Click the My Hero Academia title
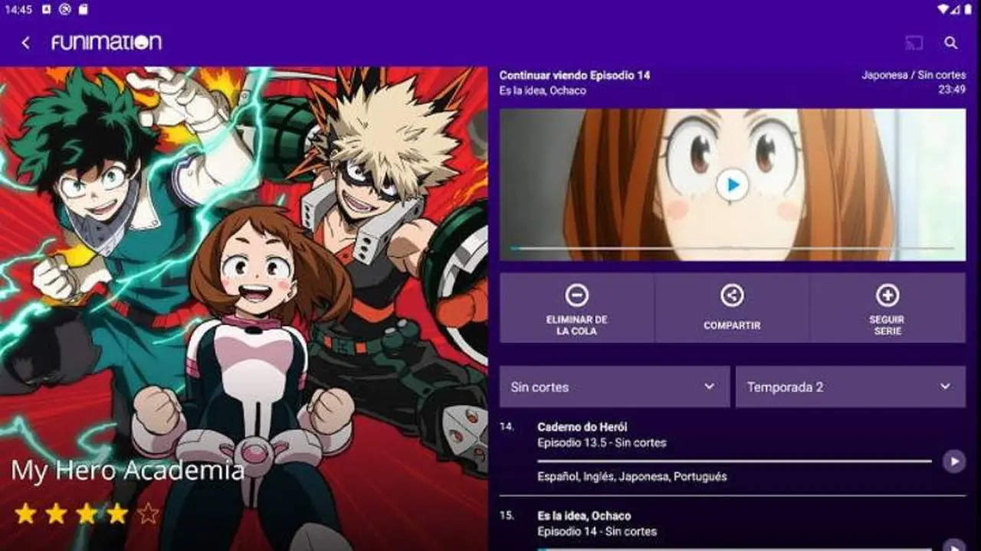Image resolution: width=981 pixels, height=551 pixels. pyautogui.click(x=127, y=471)
